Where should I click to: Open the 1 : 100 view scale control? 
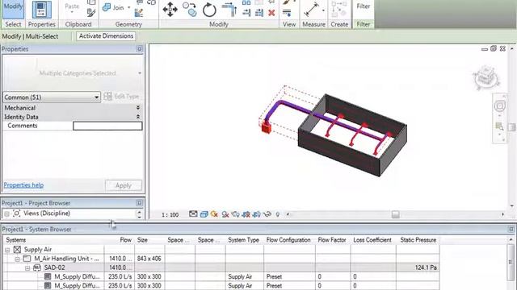coord(170,215)
